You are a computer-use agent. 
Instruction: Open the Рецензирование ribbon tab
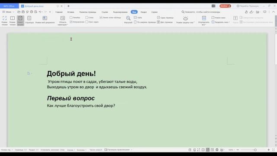click(120, 12)
